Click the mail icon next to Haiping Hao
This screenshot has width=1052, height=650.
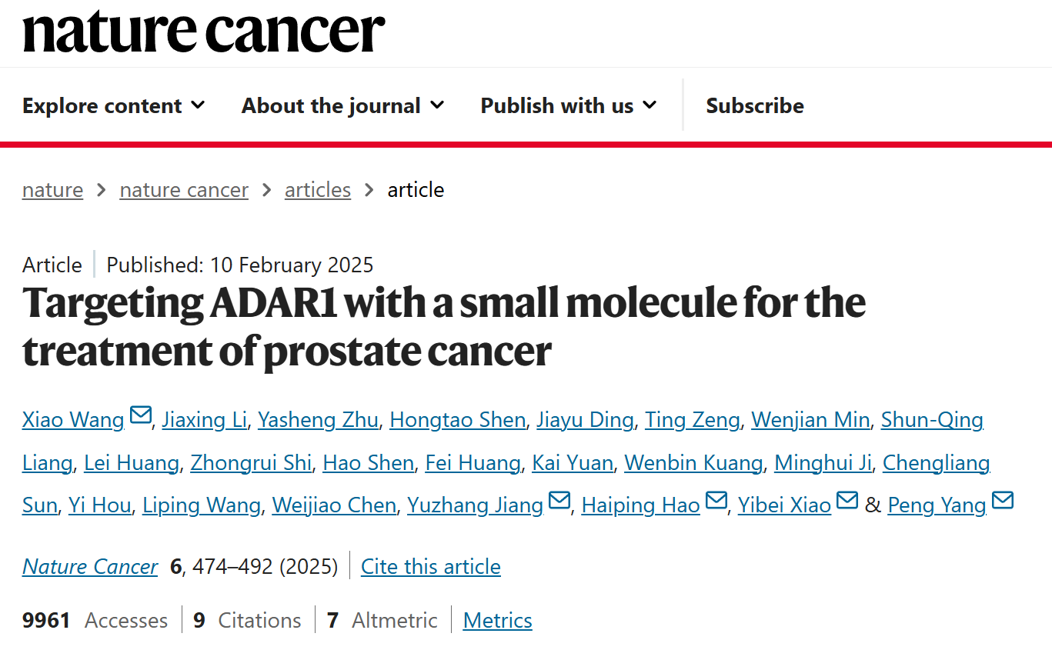(716, 501)
